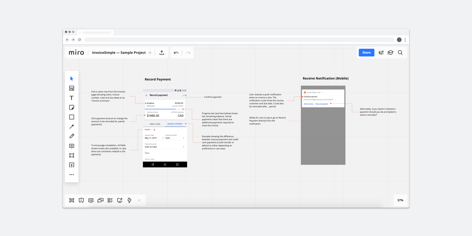472x236 pixels.
Task: Select the Text tool
Action: pos(71,98)
